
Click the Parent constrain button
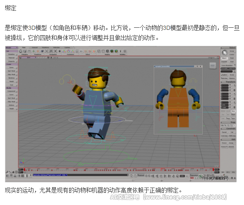click(x=224, y=132)
